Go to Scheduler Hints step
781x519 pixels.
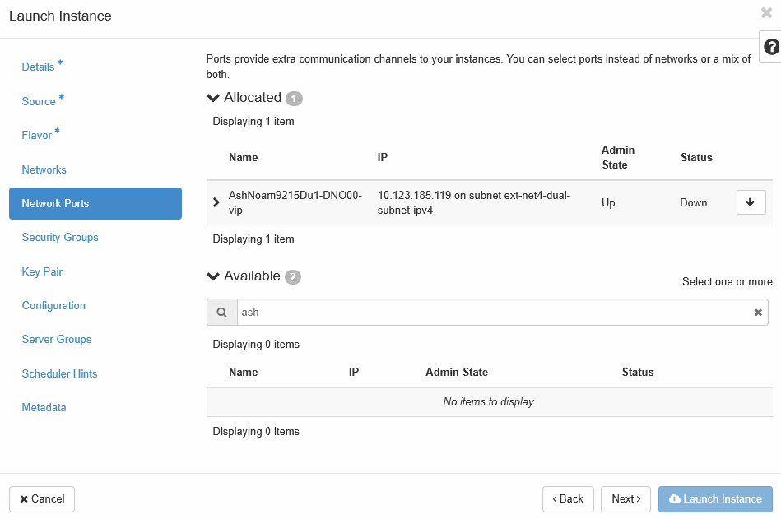[59, 373]
